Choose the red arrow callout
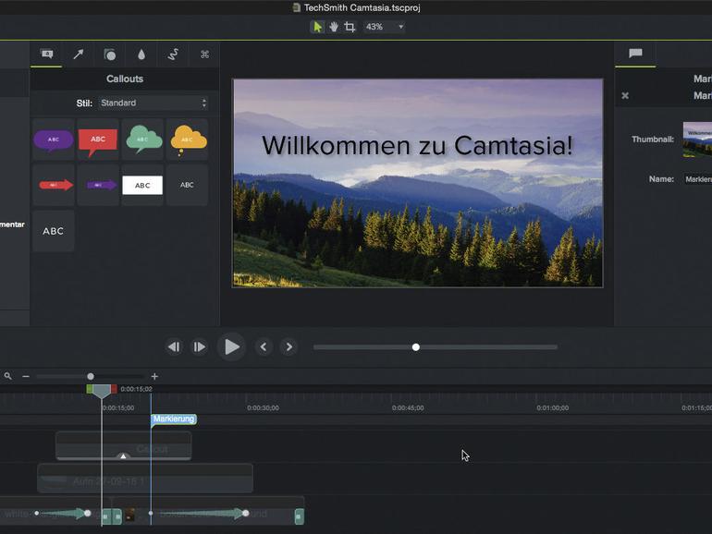712x534 pixels. point(54,185)
